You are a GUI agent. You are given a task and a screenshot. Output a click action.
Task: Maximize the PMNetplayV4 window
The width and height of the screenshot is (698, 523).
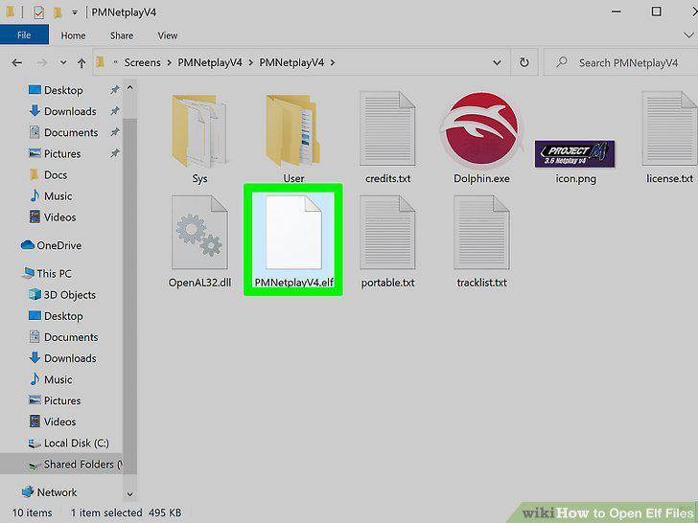tap(656, 11)
